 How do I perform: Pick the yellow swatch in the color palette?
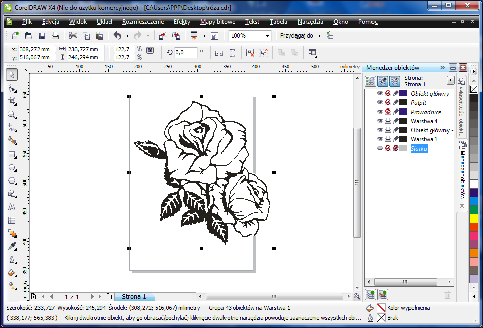pos(474,218)
